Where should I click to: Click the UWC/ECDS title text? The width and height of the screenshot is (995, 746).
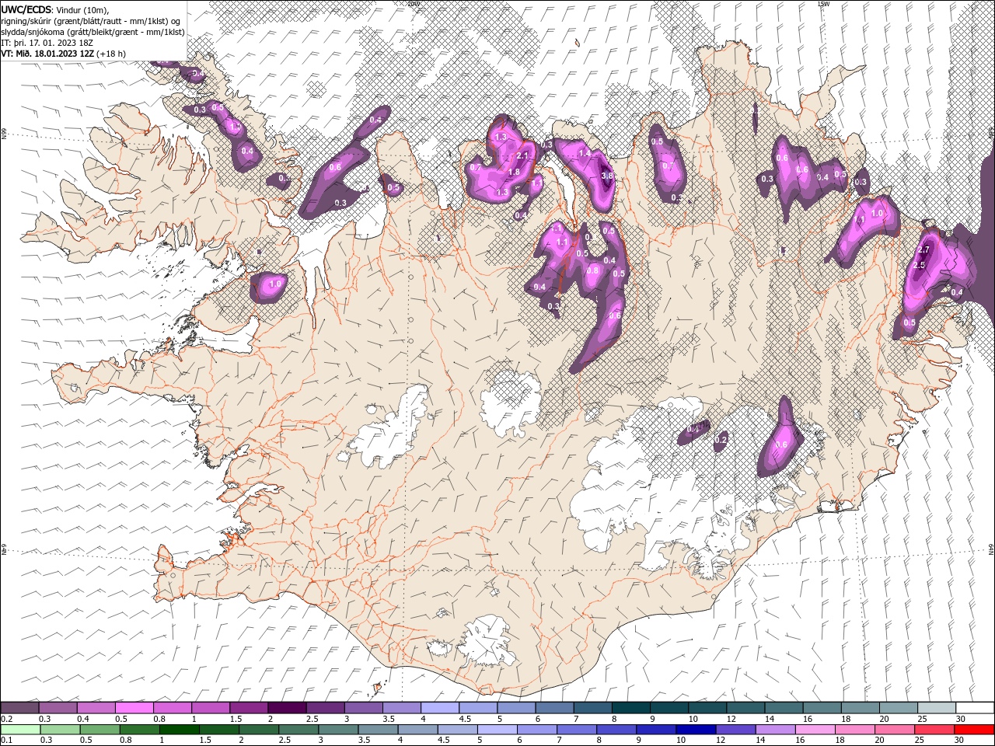28,9
